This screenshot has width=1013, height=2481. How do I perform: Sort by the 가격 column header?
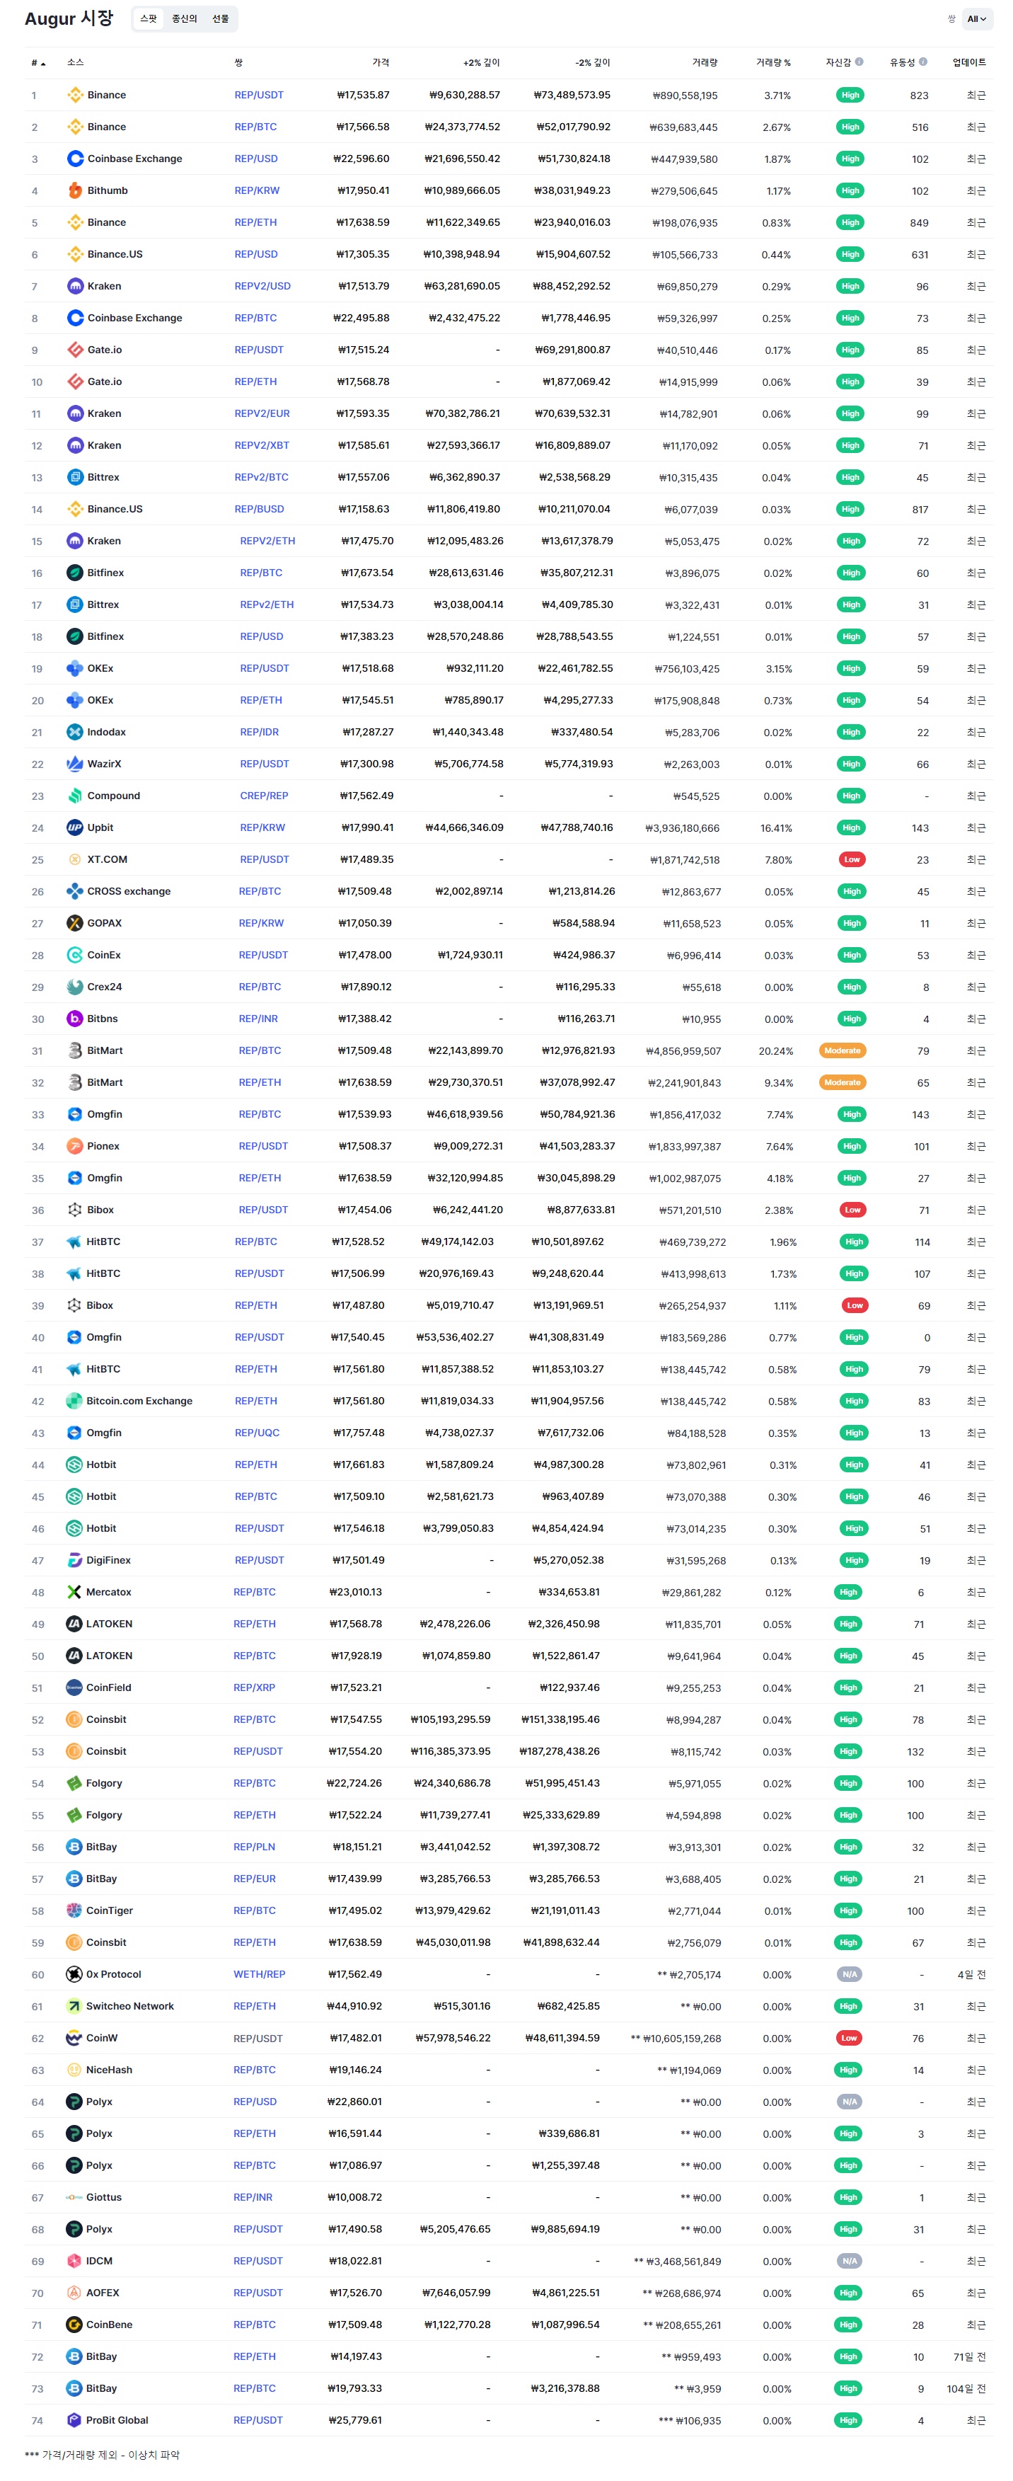(x=381, y=62)
